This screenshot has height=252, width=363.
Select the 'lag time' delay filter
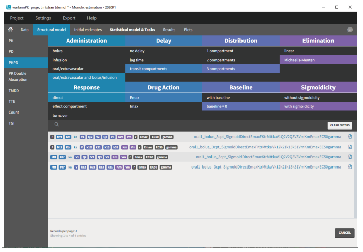(137, 60)
